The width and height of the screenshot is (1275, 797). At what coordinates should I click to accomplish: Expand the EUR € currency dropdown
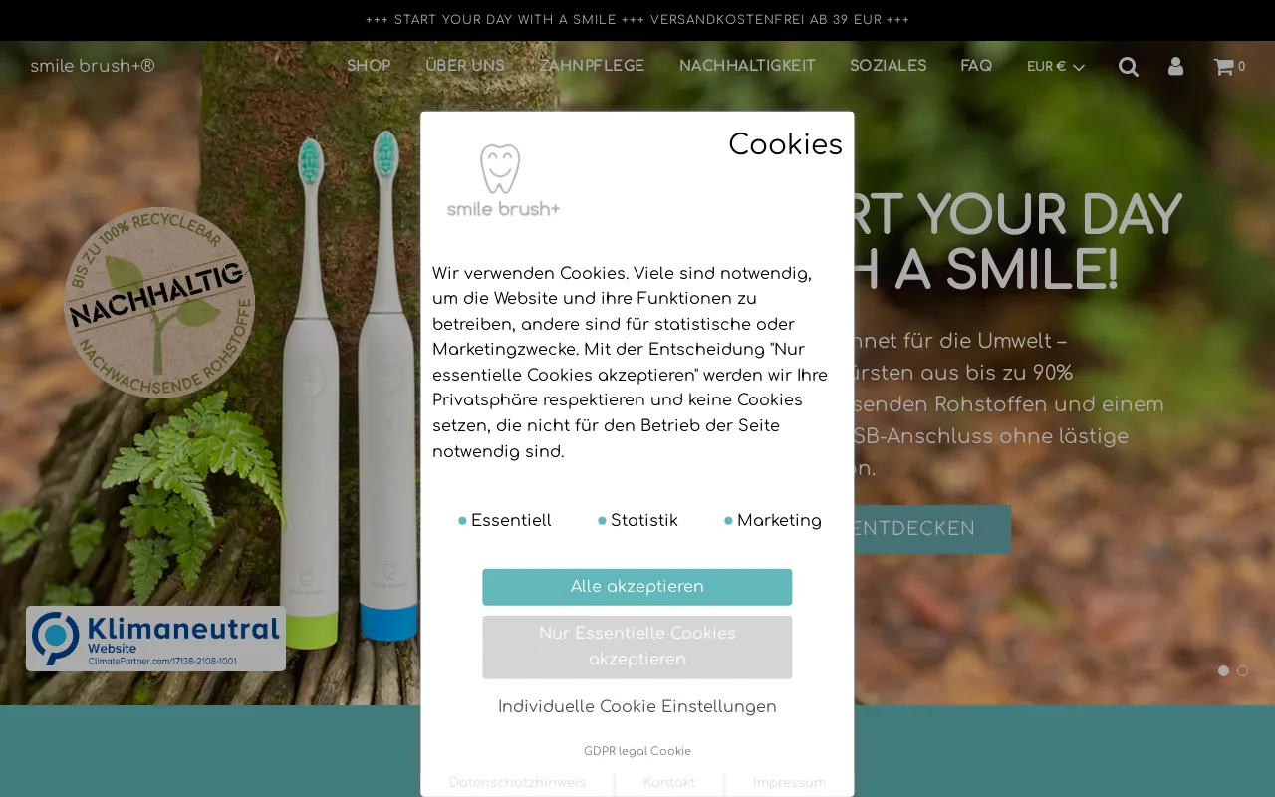click(x=1055, y=67)
